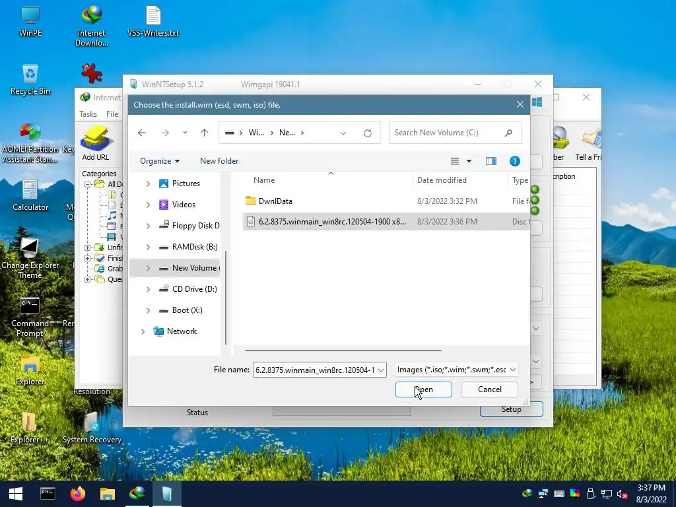Open File Explorer from taskbar
The image size is (676, 507).
coord(108,494)
